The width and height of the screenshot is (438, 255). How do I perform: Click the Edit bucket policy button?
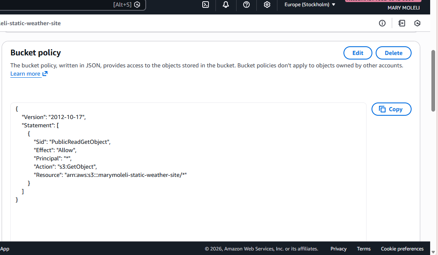pyautogui.click(x=358, y=53)
